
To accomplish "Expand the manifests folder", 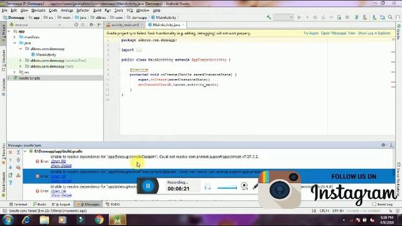I will [x=14, y=37].
